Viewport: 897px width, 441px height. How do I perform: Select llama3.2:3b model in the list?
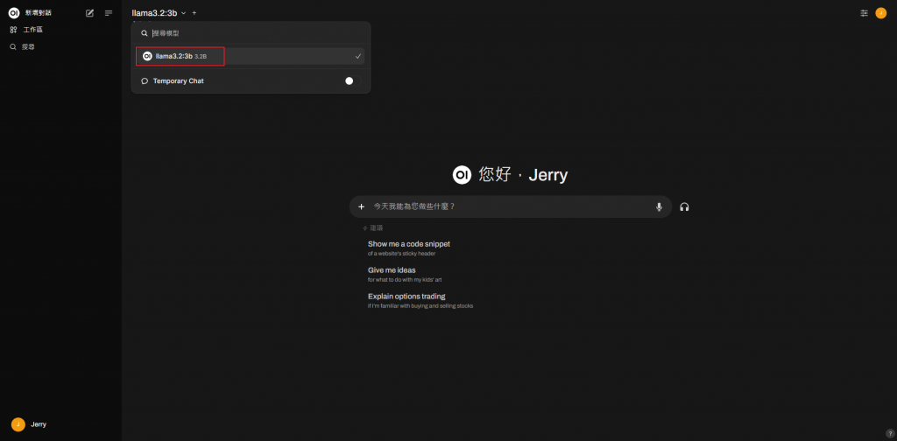250,56
